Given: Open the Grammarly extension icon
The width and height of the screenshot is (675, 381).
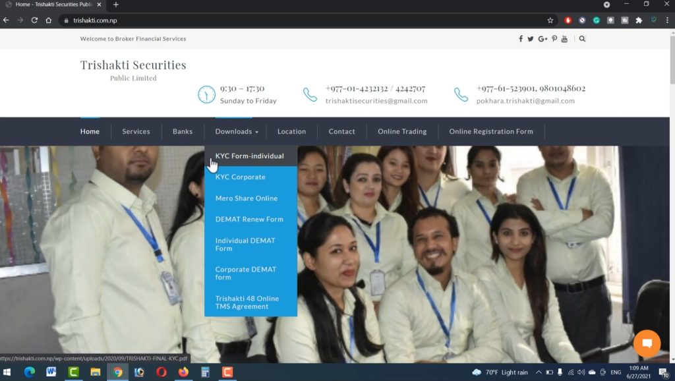Looking at the screenshot, I should coord(596,20).
